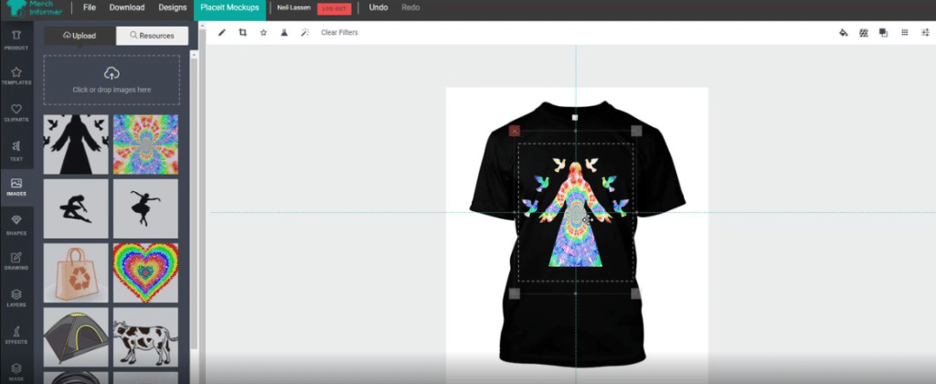The height and width of the screenshot is (384, 936).
Task: Click Clear Filters
Action: tap(340, 32)
